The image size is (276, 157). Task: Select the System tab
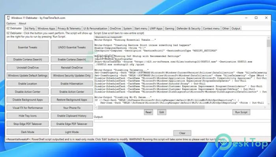(127, 28)
